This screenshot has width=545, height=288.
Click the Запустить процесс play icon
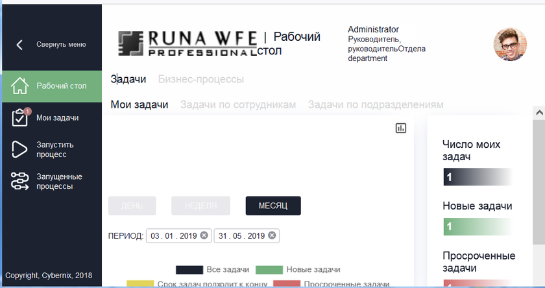pos(21,149)
